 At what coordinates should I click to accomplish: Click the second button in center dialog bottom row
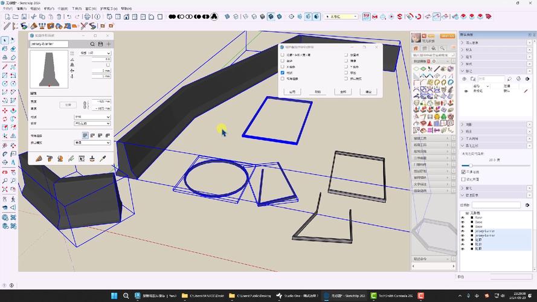click(x=318, y=92)
